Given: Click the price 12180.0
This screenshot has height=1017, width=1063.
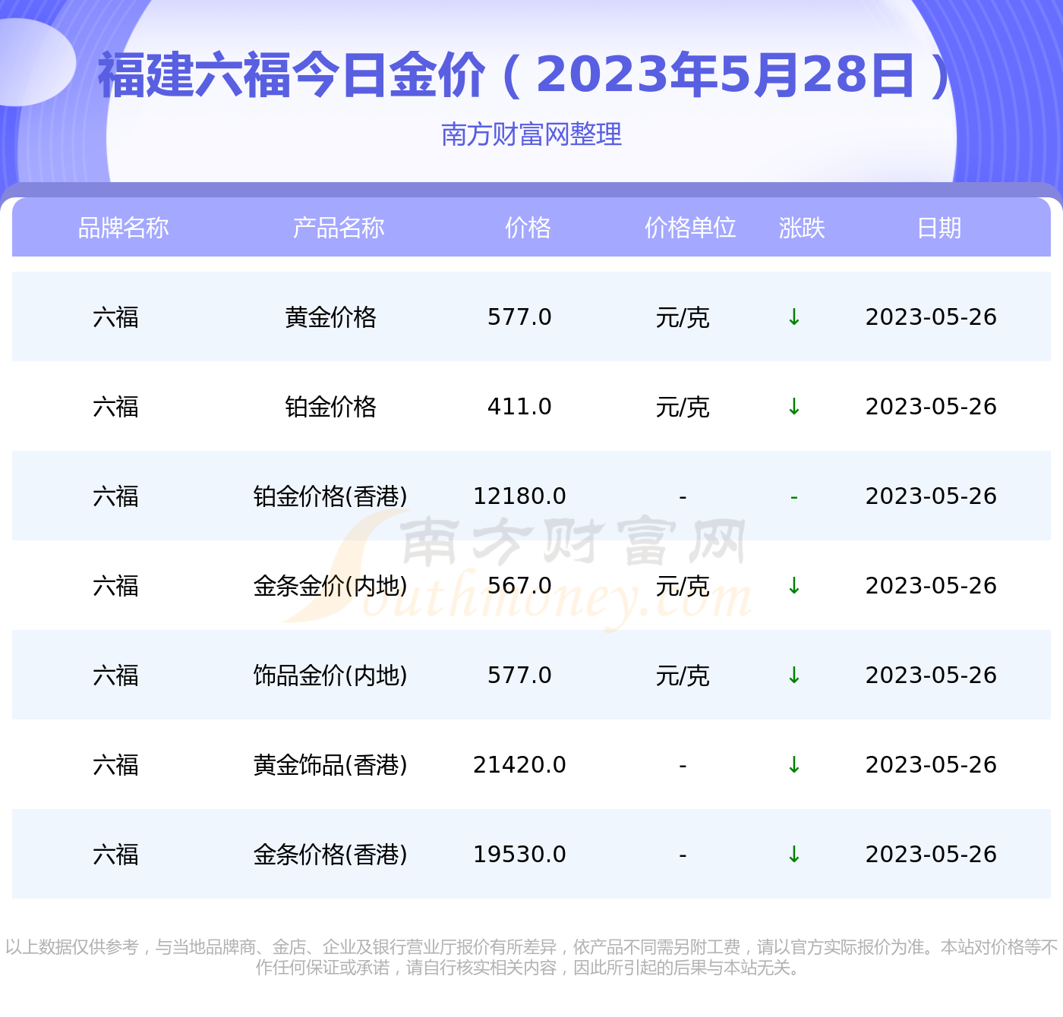Looking at the screenshot, I should pyautogui.click(x=519, y=496).
